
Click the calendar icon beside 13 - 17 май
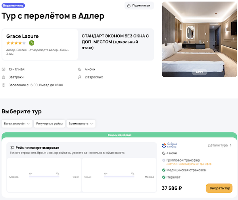click(x=4, y=70)
